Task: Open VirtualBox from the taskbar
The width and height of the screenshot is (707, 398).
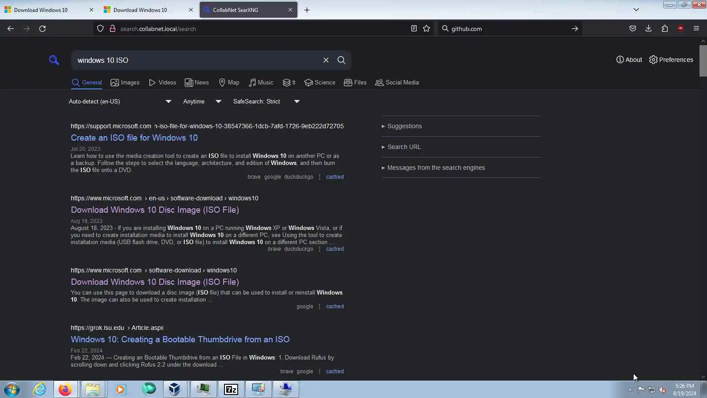Action: click(x=175, y=390)
